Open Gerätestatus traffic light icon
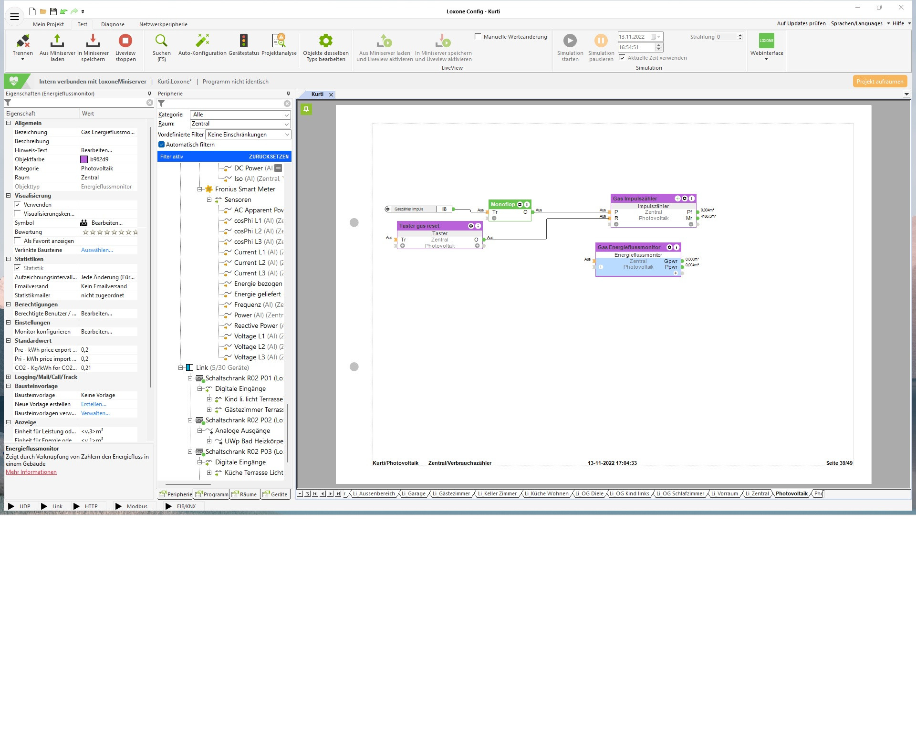Screen dimensions: 916x755 [244, 41]
